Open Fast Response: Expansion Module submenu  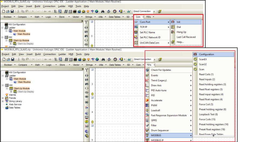pos(169,115)
